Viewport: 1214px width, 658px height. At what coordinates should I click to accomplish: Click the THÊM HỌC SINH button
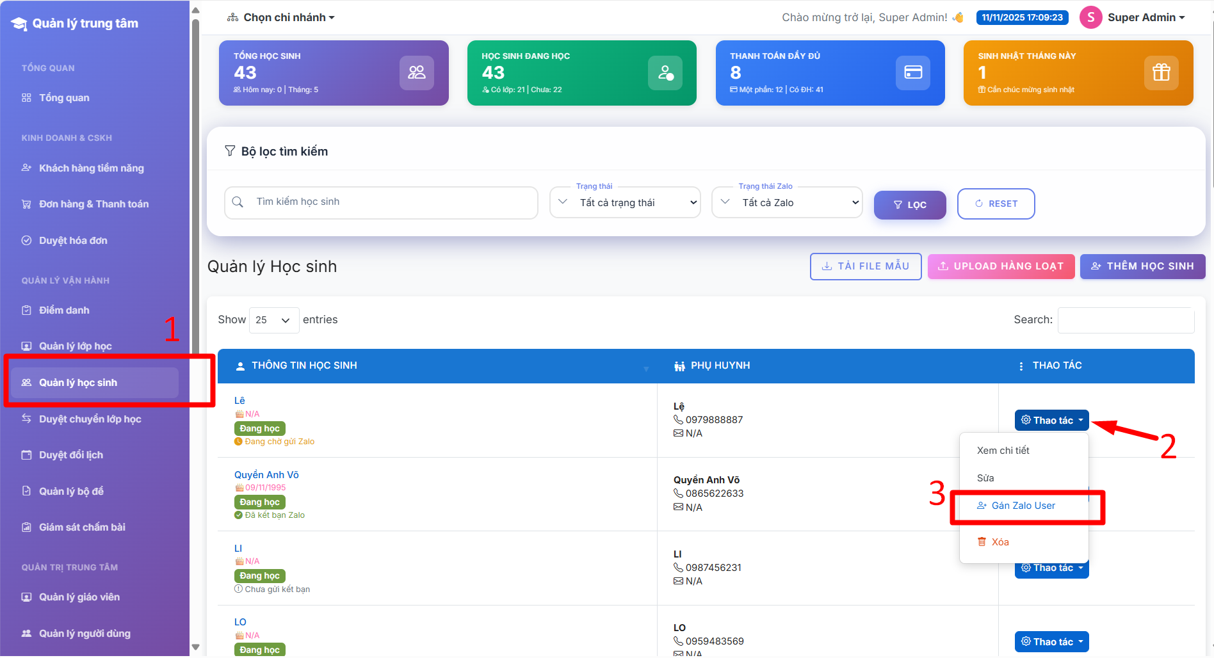pos(1142,266)
